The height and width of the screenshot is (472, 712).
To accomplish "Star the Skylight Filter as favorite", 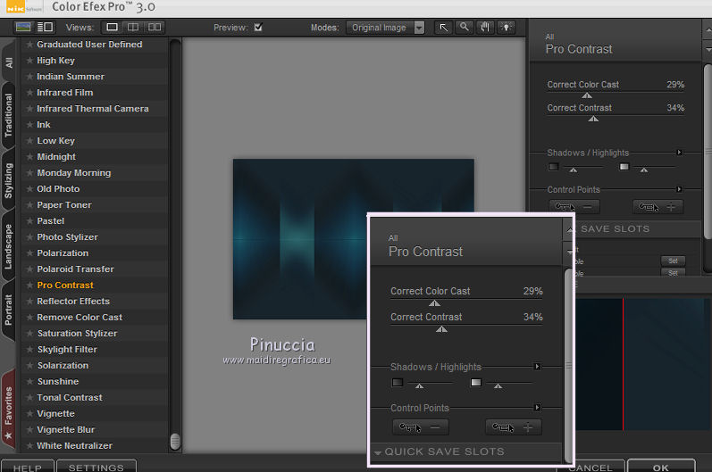I will click(29, 350).
